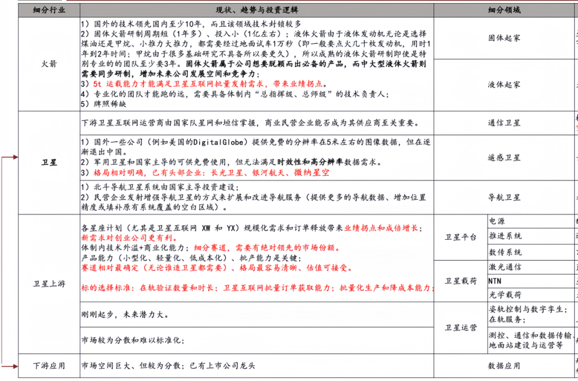Click the 通信卫星 cell

pos(505,123)
